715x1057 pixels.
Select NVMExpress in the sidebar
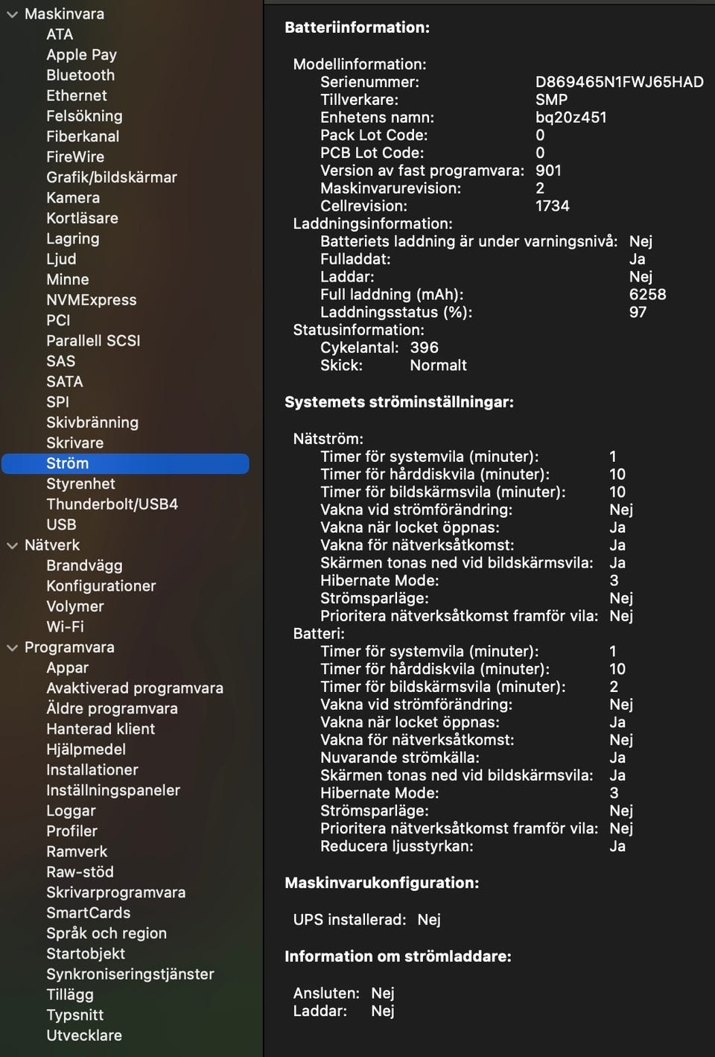pos(91,299)
